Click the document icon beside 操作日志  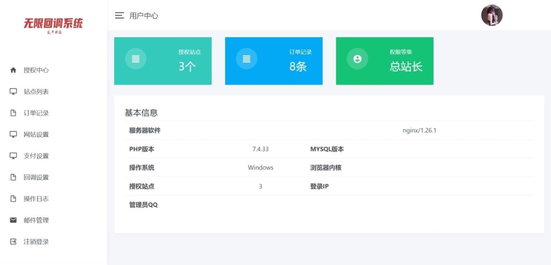pyautogui.click(x=13, y=199)
